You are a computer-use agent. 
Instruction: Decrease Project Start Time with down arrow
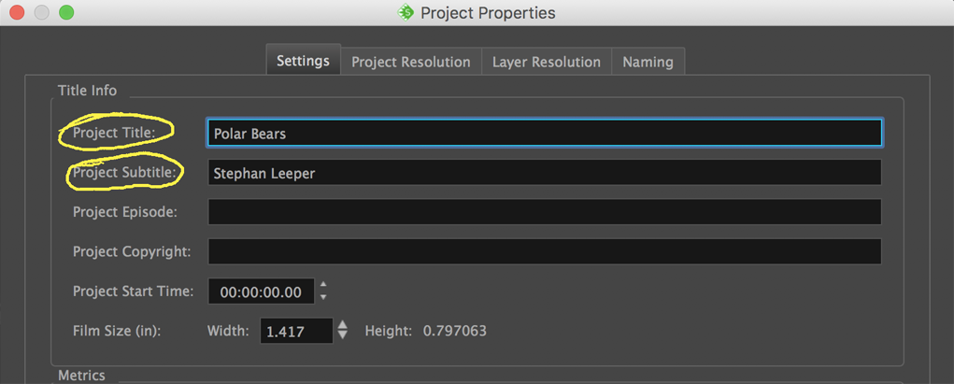tap(323, 298)
